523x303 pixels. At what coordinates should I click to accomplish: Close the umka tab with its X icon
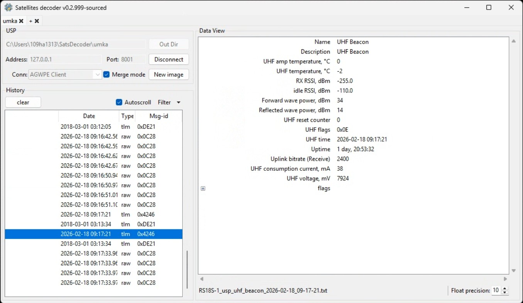21,21
